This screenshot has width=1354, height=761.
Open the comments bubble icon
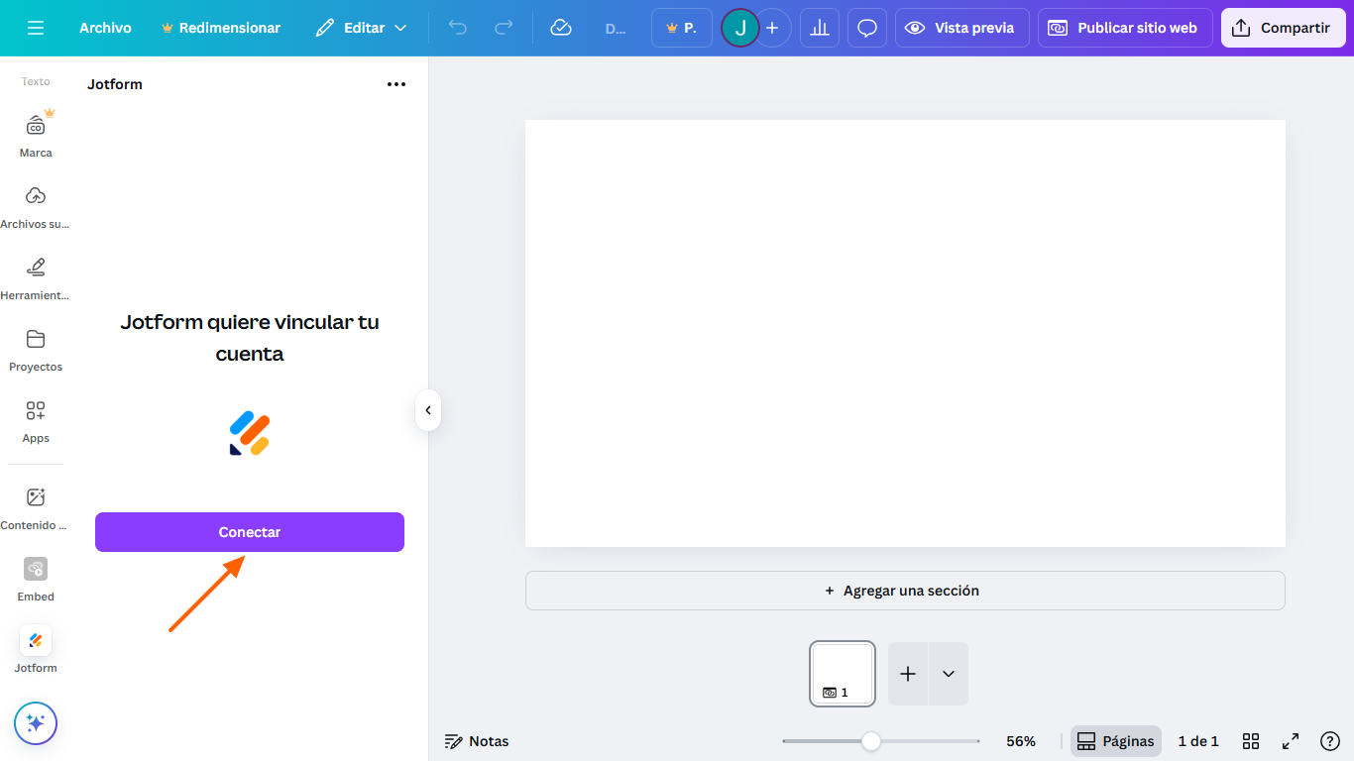(x=867, y=28)
